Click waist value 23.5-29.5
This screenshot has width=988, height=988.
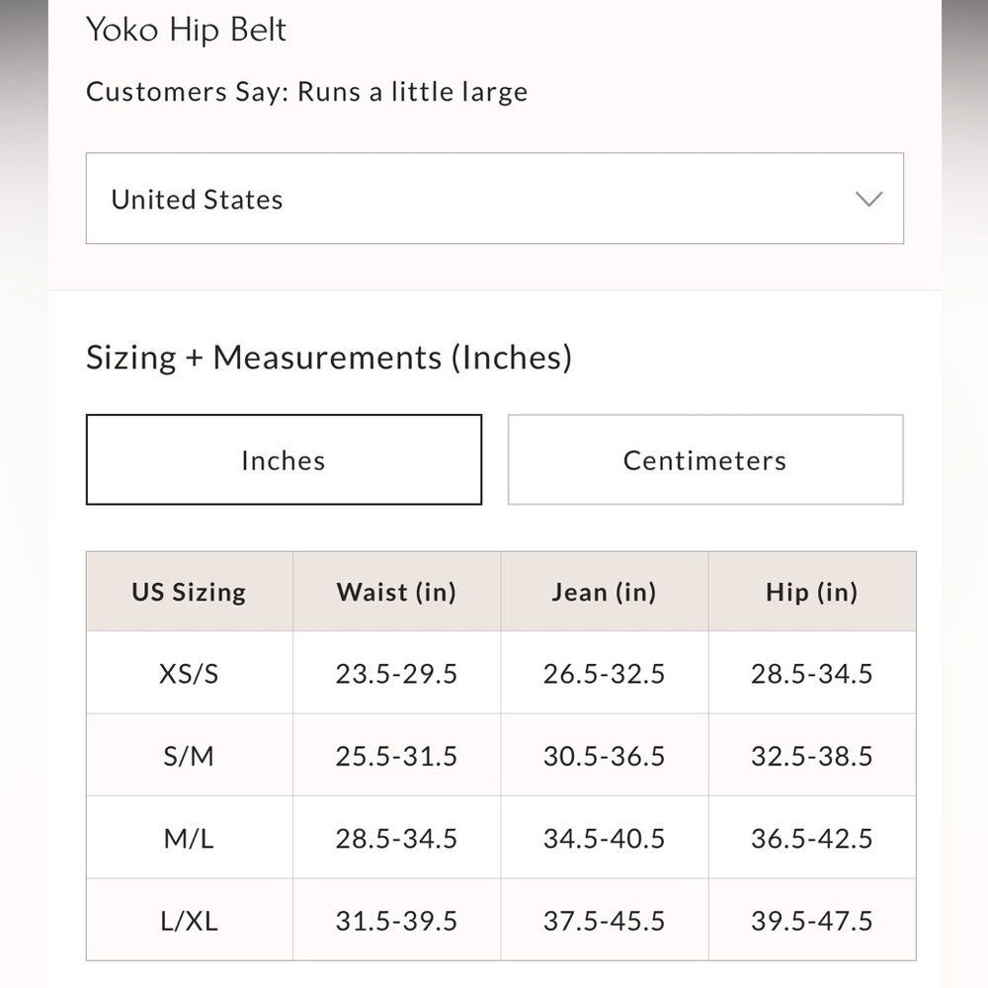coord(396,674)
